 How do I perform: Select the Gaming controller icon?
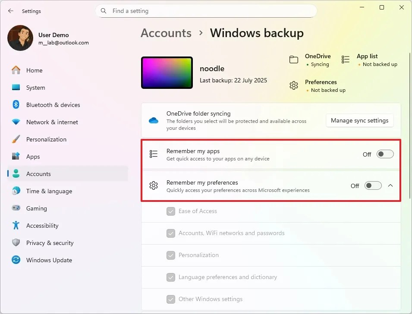point(15,208)
